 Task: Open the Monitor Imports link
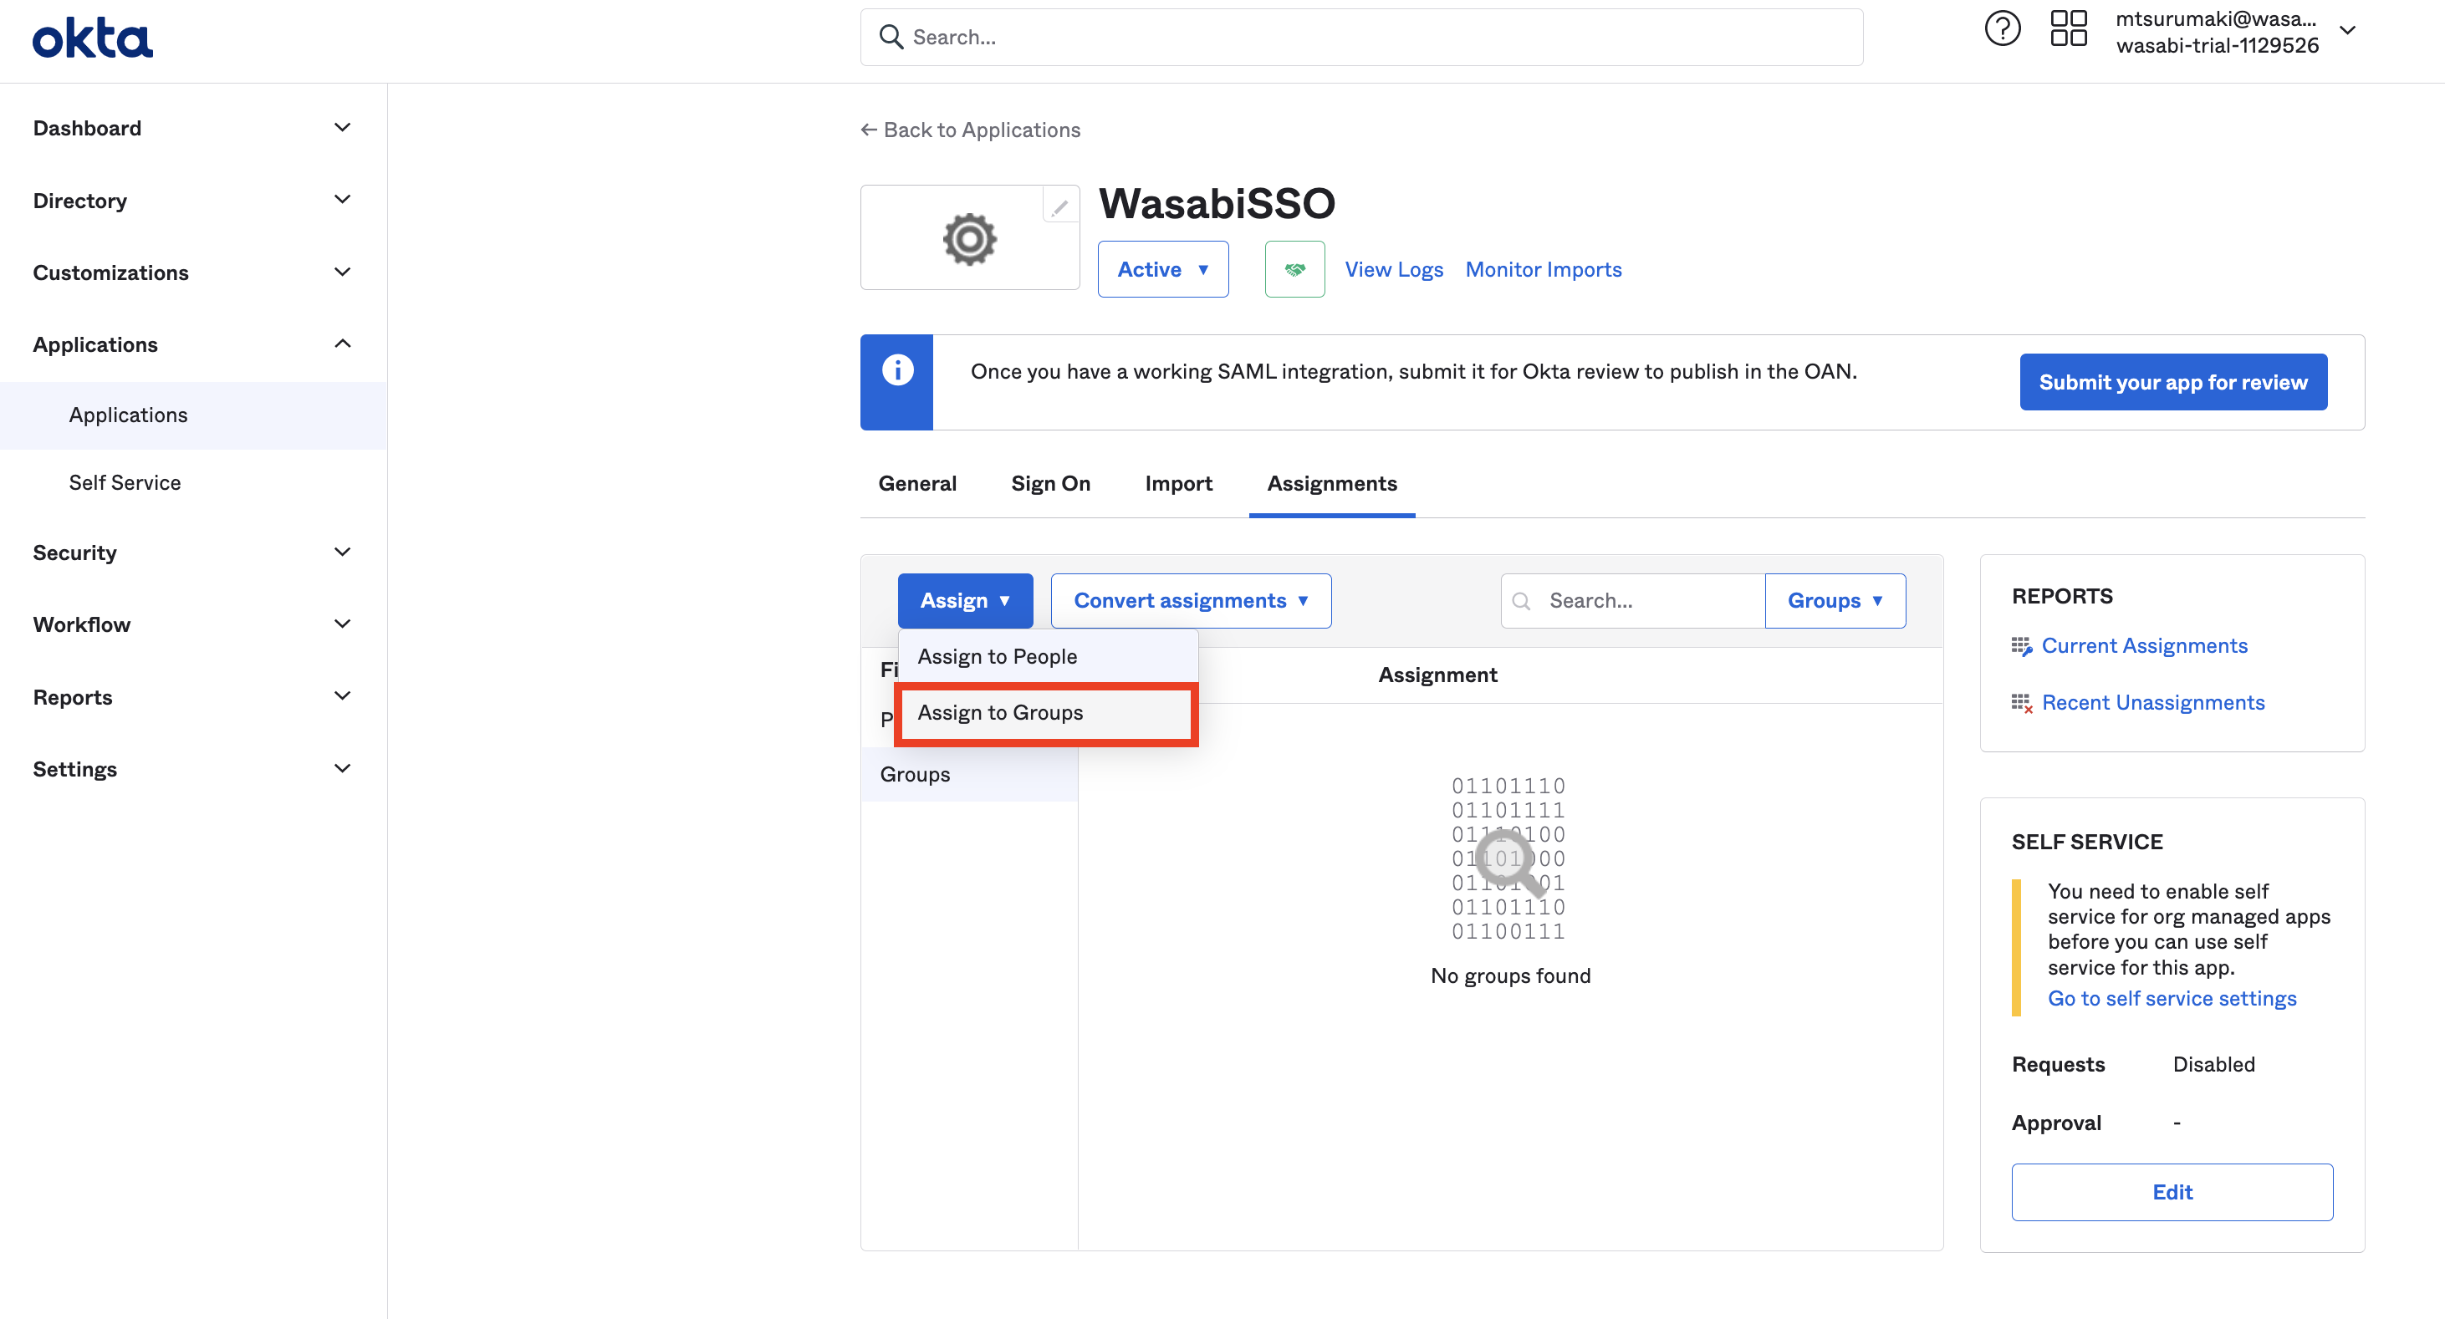[1544, 269]
